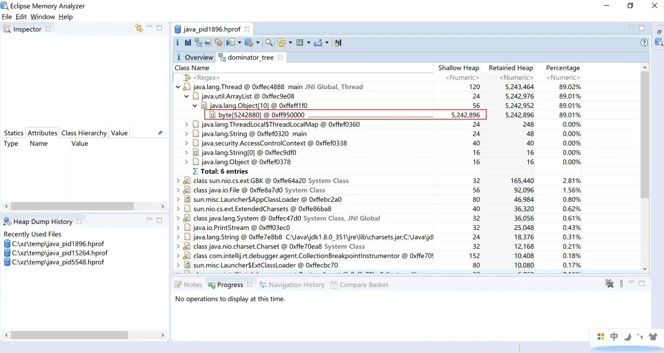Open the Query Browser database icon
Image resolution: width=664 pixels, height=353 pixels.
pyautogui.click(x=249, y=43)
